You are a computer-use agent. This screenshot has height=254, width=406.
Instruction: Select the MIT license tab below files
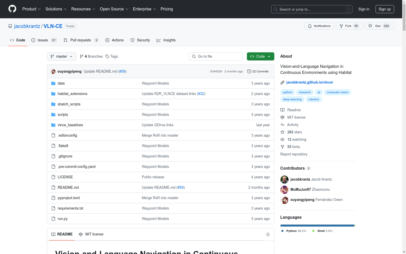click(91, 234)
